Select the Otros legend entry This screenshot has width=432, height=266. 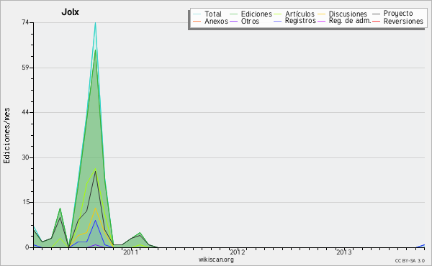[x=250, y=21]
